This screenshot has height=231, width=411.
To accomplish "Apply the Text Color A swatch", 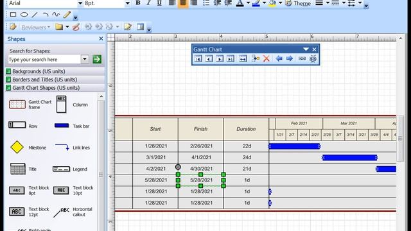I will 240,3.
